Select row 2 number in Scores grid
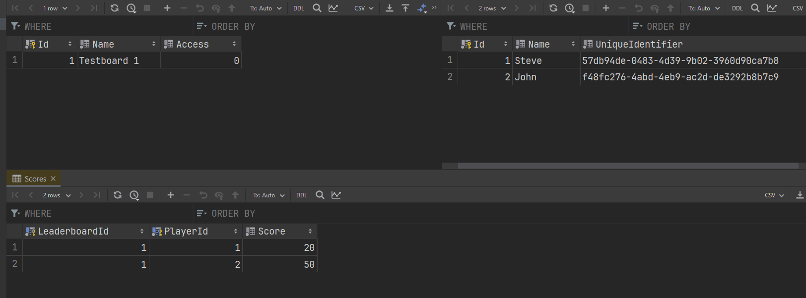This screenshot has width=806, height=298. pos(14,264)
